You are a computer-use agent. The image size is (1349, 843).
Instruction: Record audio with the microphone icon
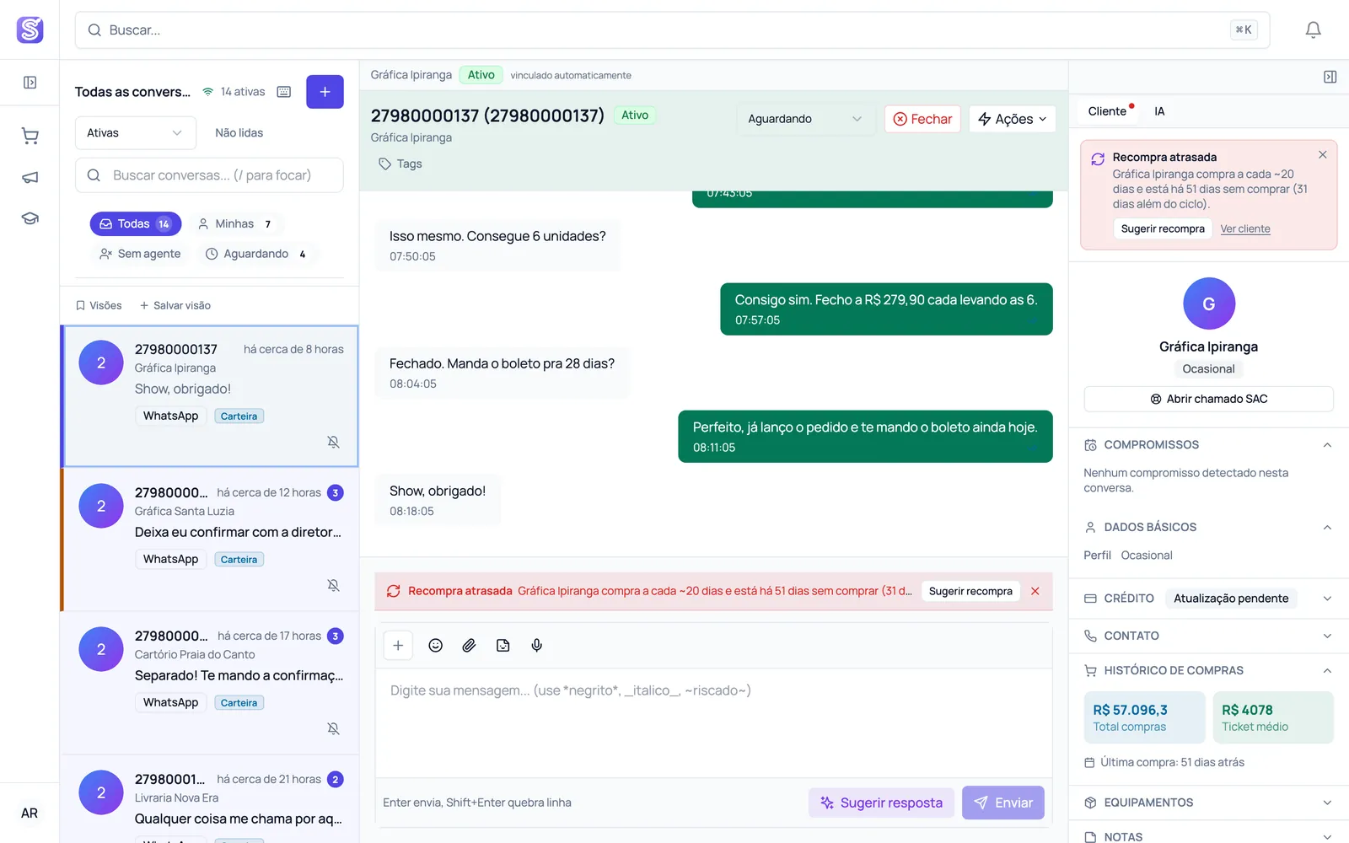536,646
